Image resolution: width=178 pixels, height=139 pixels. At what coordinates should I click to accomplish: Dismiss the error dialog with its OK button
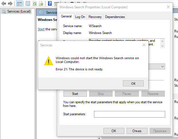click(x=133, y=84)
